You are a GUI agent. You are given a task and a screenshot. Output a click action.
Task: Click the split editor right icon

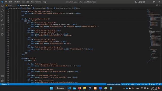tap(157, 5)
